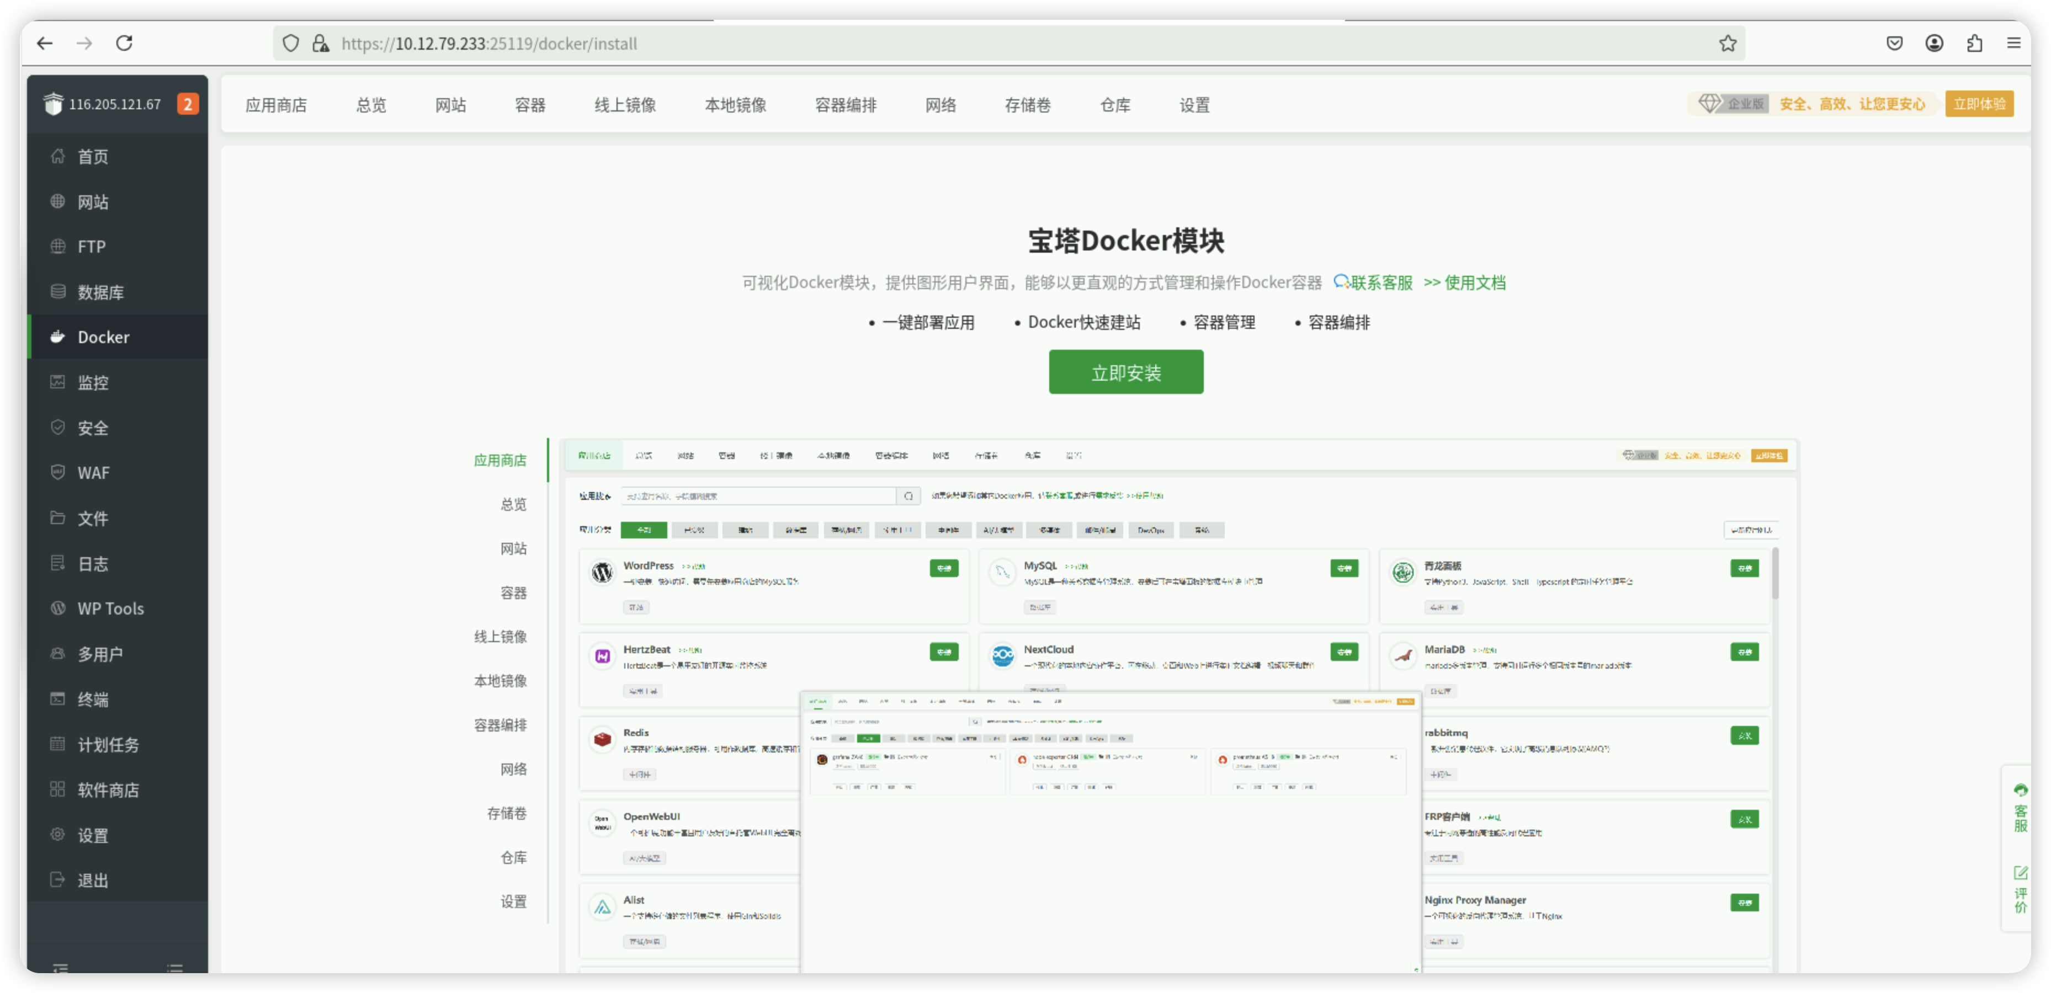Click the shield tracking protection icon
This screenshot has width=2051, height=993.
point(291,43)
